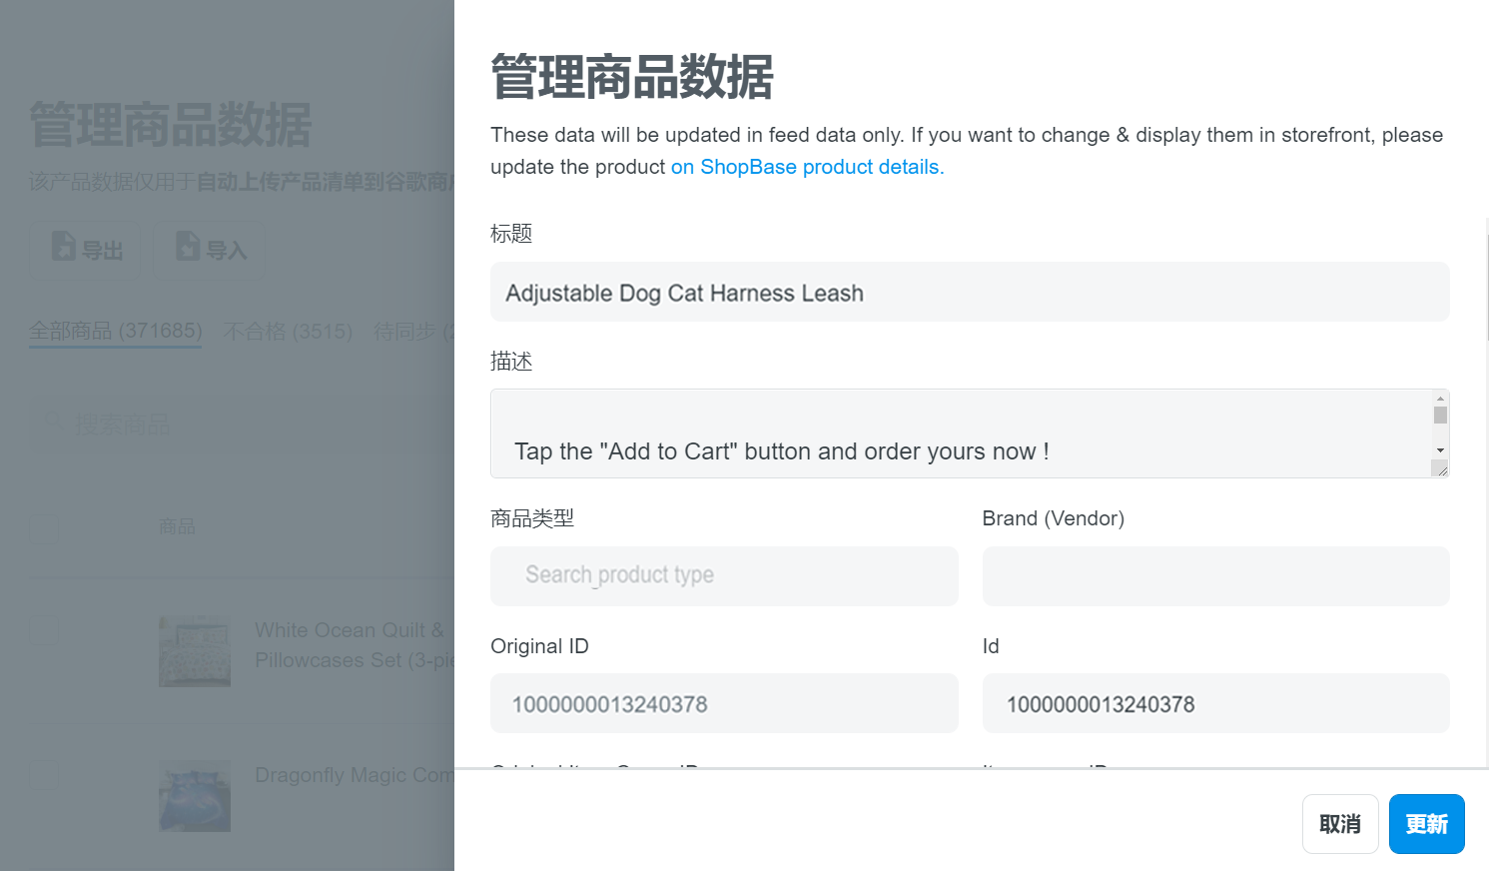Click the description textarea resize handle
The image size is (1489, 871).
click(x=1441, y=469)
